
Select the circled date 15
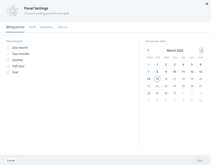[157, 79]
